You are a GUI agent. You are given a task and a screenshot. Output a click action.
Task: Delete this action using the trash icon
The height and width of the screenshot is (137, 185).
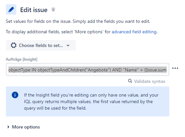pyautogui.click(x=53, y=9)
